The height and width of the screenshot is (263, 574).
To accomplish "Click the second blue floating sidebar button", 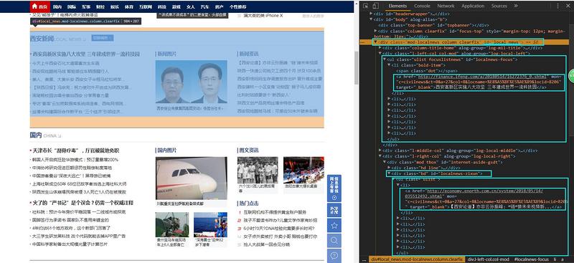I will pyautogui.click(x=334, y=210).
